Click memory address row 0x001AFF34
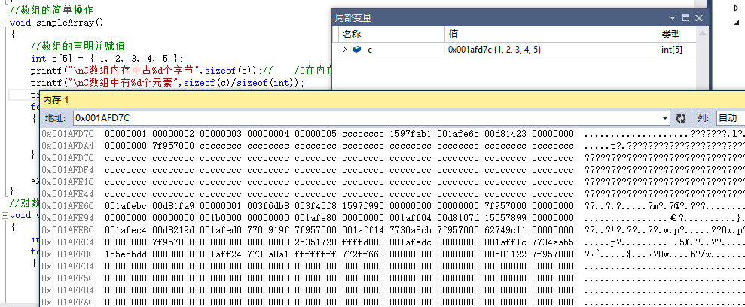745x307 pixels. [68, 266]
